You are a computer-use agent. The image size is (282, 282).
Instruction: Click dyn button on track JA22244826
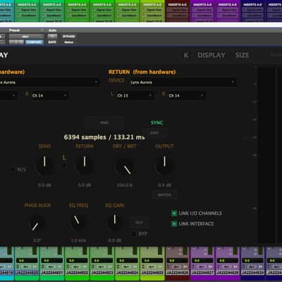[177, 266]
